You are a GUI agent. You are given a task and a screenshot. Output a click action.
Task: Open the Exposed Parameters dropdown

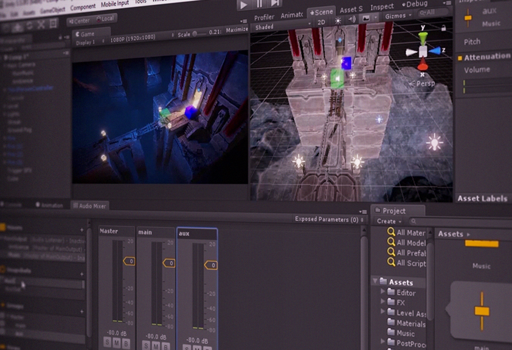tap(330, 220)
